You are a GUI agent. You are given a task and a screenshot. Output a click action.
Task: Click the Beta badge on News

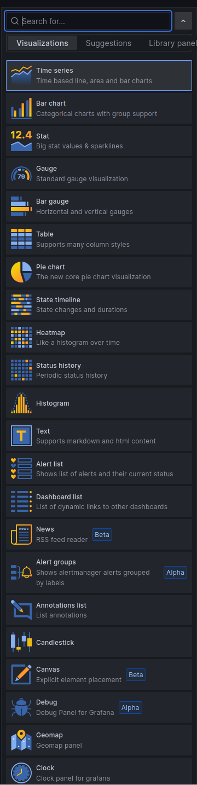point(102,534)
